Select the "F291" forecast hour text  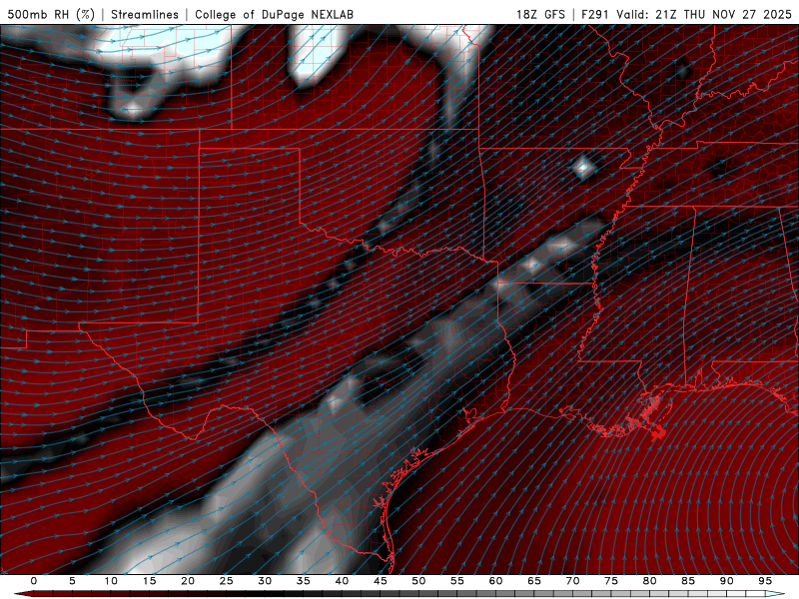coord(594,14)
